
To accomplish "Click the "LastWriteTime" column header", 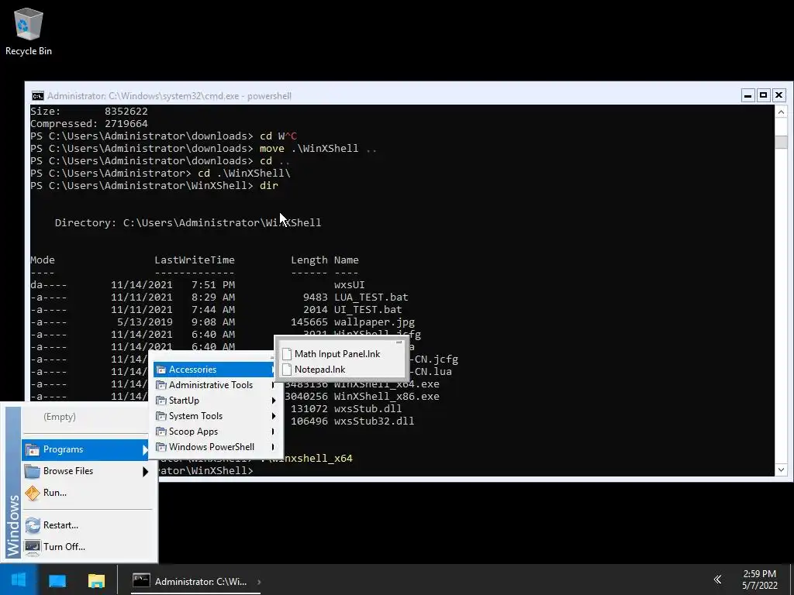I will tap(195, 260).
